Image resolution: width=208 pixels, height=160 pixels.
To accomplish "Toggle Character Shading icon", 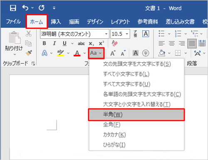I will click(136, 53).
